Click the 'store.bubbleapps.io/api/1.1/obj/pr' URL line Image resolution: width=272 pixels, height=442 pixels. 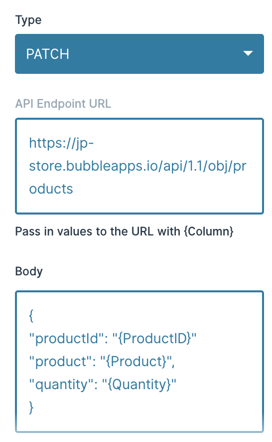tap(137, 166)
